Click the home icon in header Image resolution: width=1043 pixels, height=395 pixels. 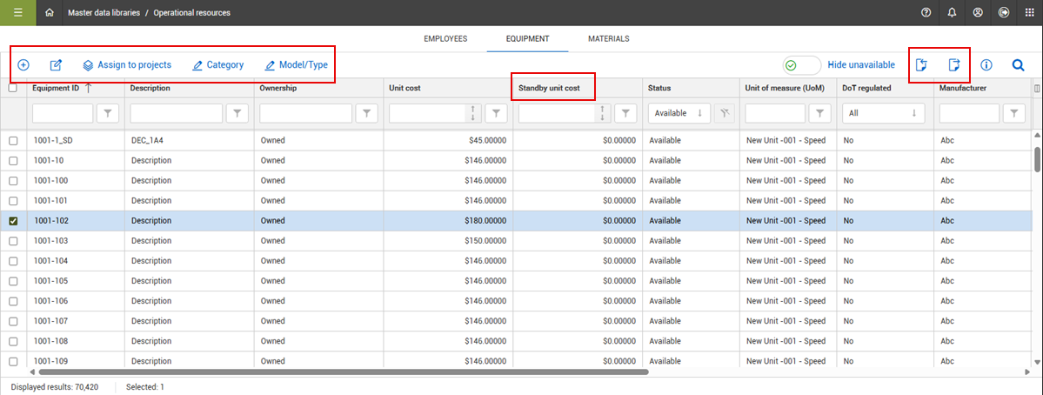[x=50, y=12]
